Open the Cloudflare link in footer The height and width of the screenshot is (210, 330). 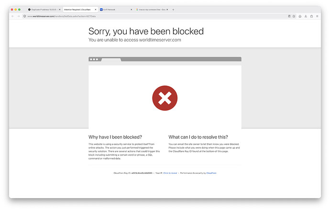211,173
